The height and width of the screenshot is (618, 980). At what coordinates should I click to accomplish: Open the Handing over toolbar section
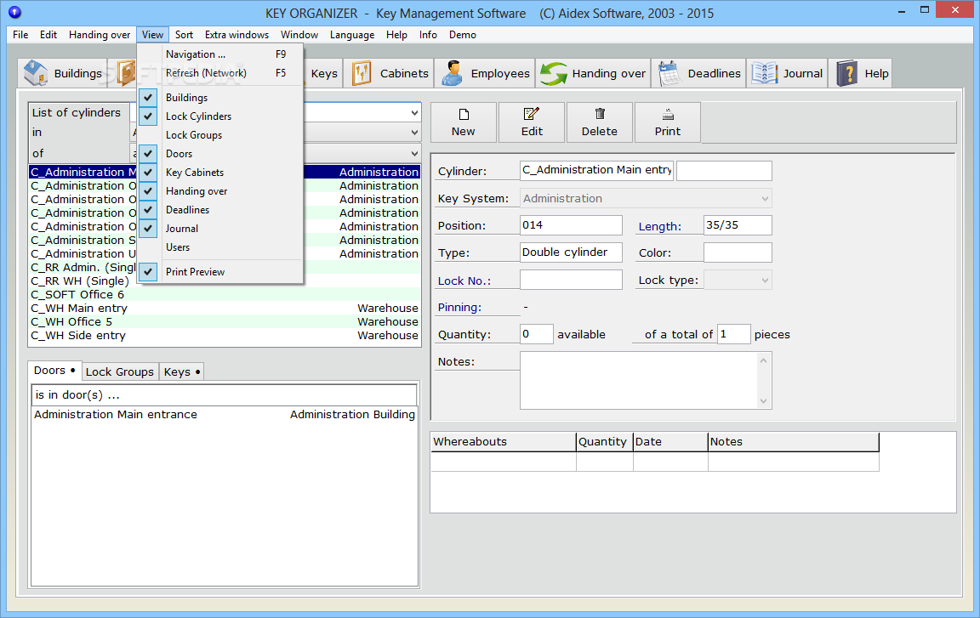coord(592,73)
